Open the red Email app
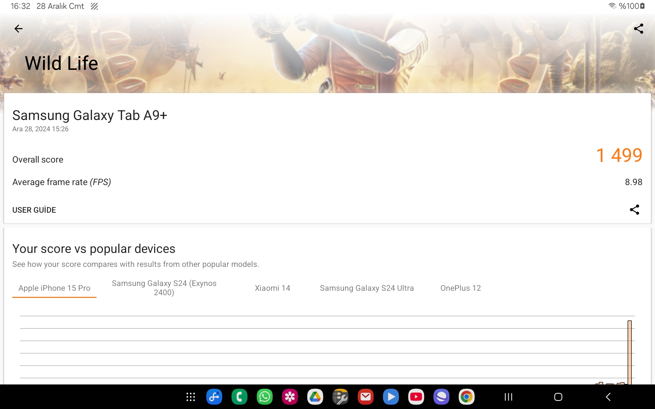The width and height of the screenshot is (655, 409). coord(366,397)
